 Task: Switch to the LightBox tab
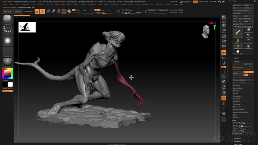click(x=18, y=11)
